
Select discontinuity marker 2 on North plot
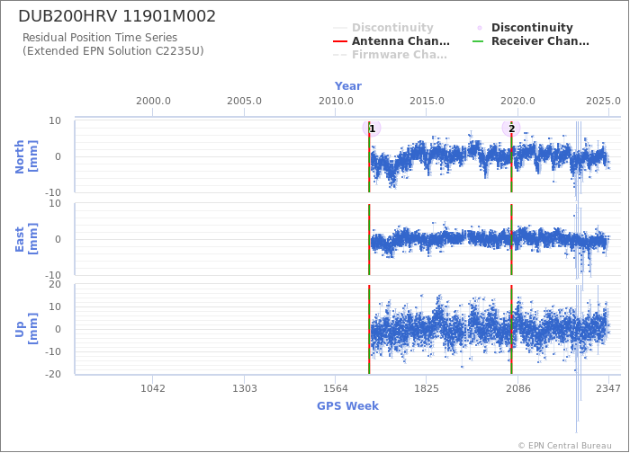[511, 129]
